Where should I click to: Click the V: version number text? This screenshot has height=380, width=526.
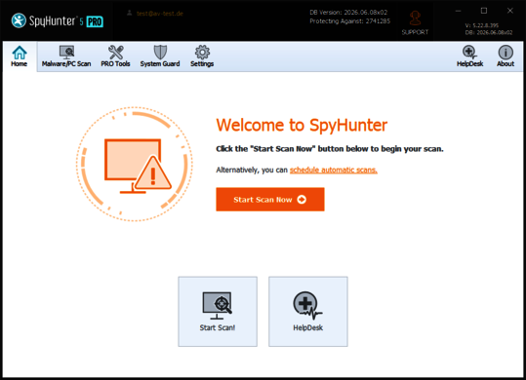pos(482,25)
